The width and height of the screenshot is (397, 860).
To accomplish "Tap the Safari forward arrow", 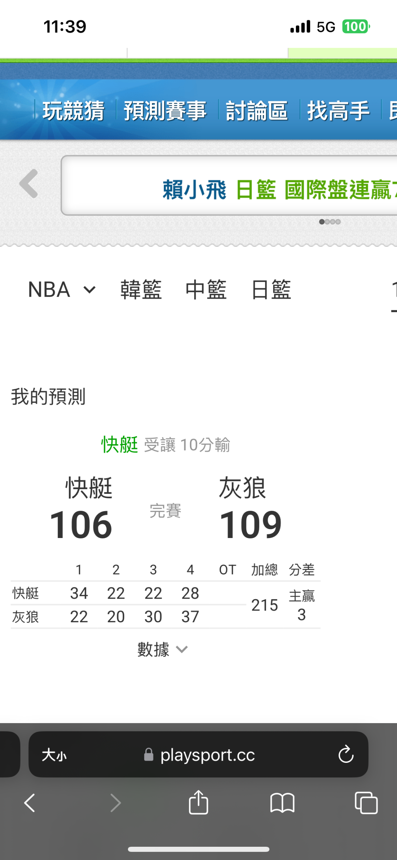I will pos(115,803).
